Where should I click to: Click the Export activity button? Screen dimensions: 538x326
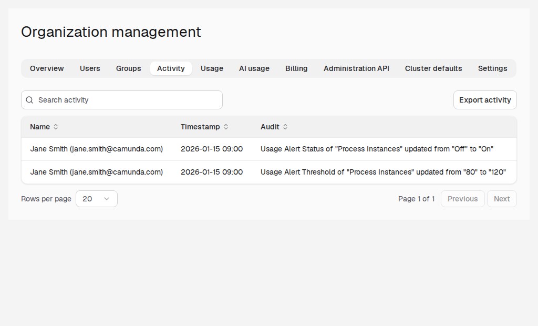coord(485,100)
